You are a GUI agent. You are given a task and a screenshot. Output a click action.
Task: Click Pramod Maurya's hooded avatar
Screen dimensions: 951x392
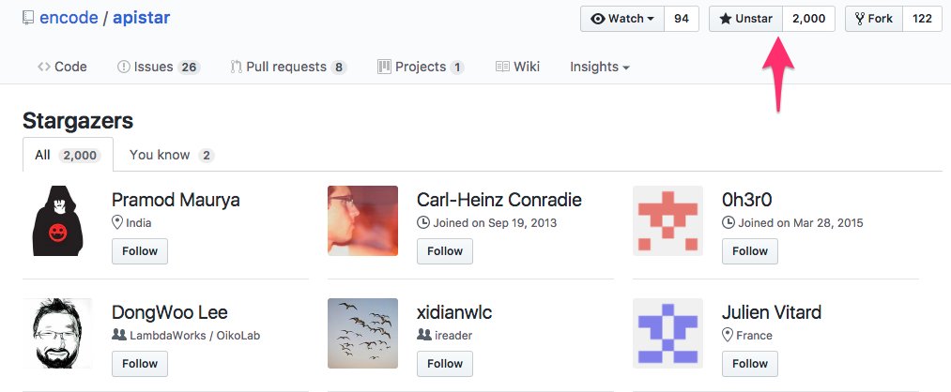(x=57, y=221)
